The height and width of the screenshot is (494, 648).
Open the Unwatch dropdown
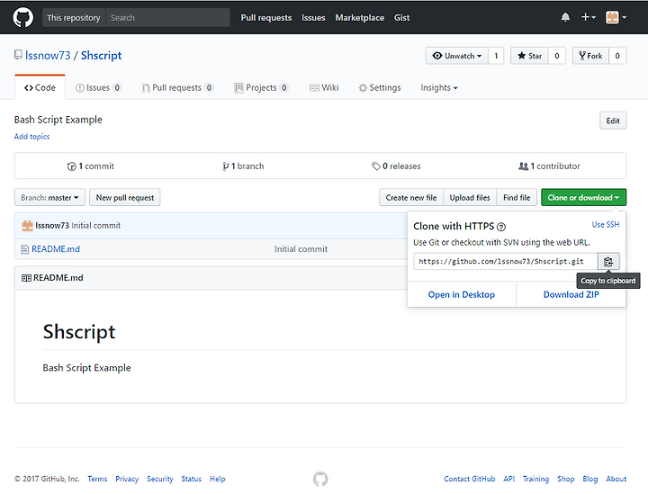coord(456,56)
